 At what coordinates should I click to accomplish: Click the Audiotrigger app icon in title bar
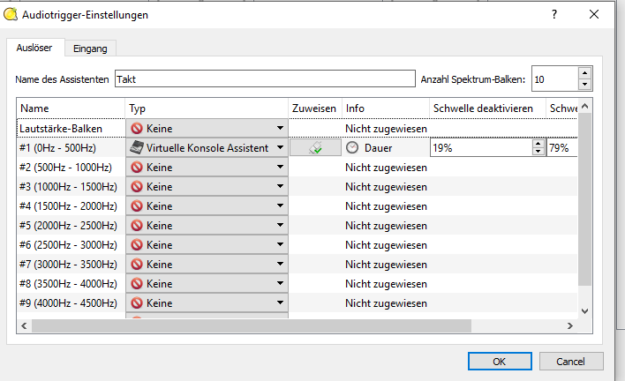click(x=11, y=15)
